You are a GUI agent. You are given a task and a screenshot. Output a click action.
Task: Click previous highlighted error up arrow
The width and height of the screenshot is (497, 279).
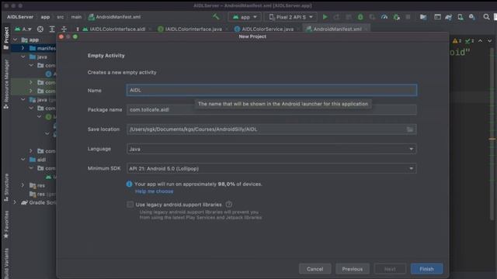481,41
